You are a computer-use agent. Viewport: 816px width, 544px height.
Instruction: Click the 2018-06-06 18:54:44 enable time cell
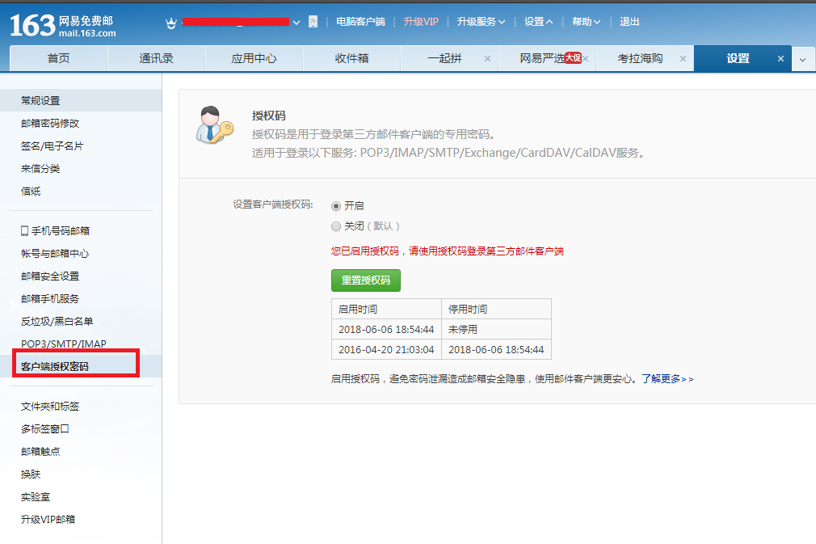coord(386,330)
